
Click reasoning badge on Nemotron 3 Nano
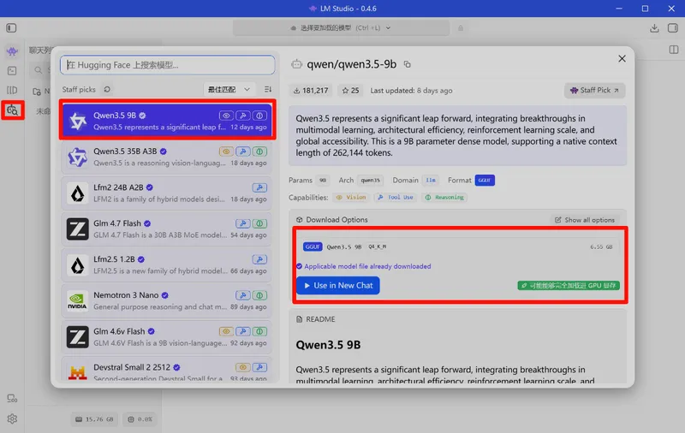259,295
